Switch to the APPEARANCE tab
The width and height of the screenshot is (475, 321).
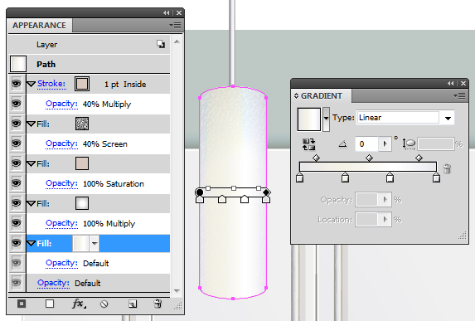39,25
